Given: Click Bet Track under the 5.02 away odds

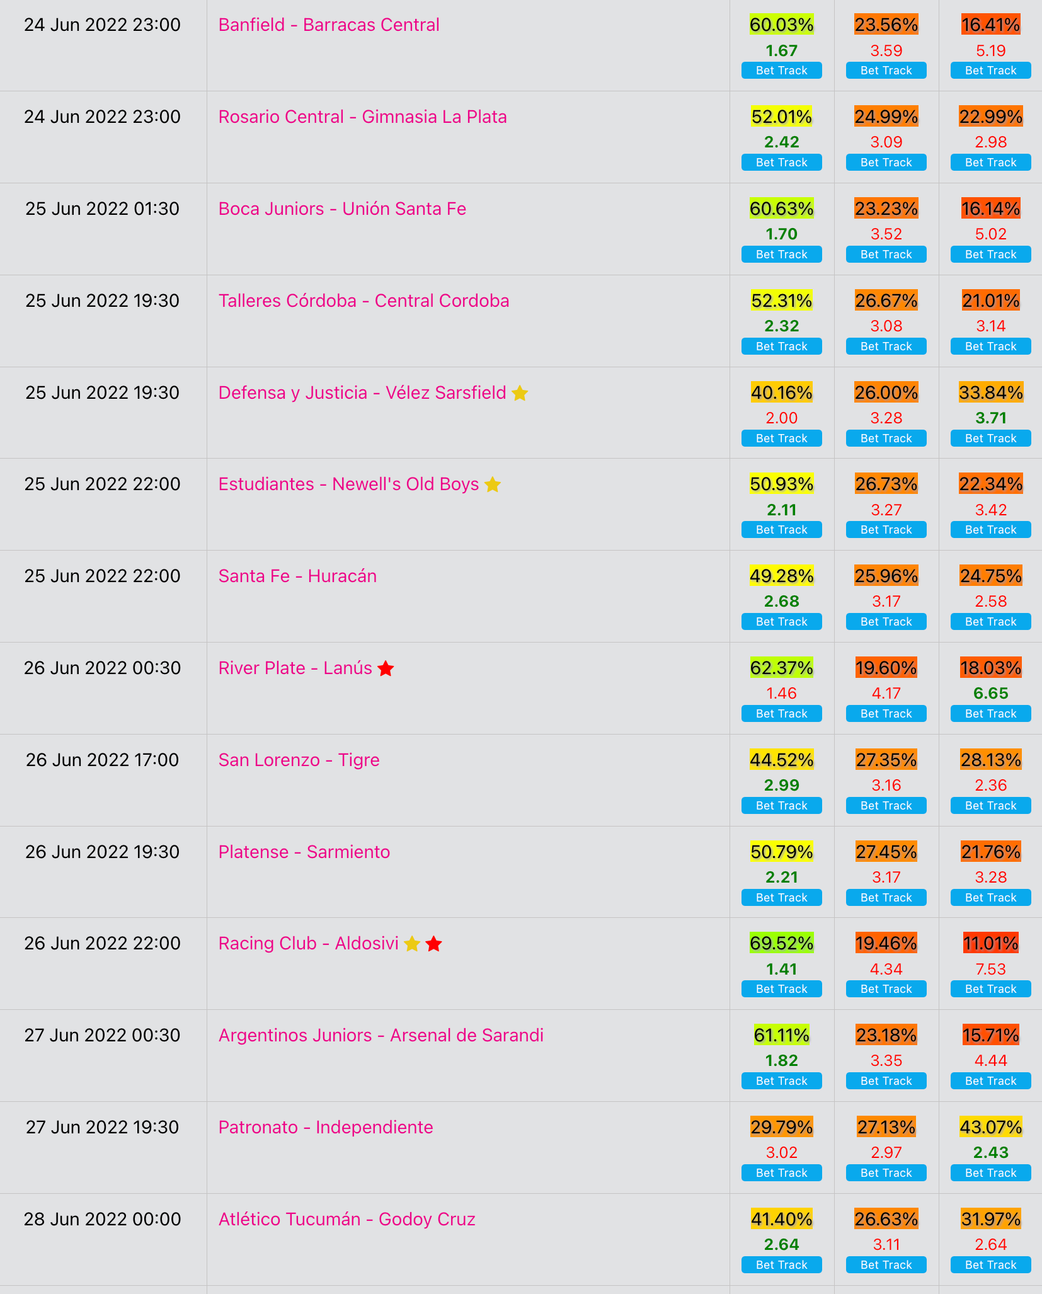Looking at the screenshot, I should 990,255.
